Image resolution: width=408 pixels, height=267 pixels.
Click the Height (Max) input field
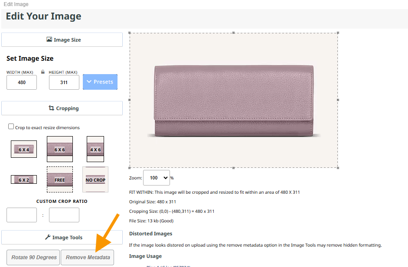(x=64, y=82)
